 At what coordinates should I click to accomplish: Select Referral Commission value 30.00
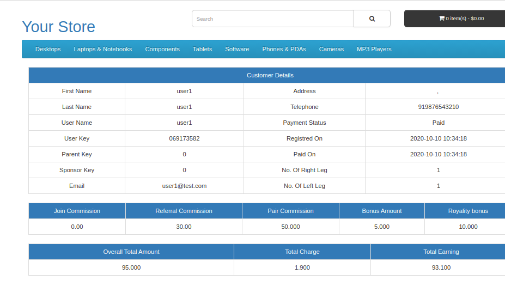click(184, 227)
